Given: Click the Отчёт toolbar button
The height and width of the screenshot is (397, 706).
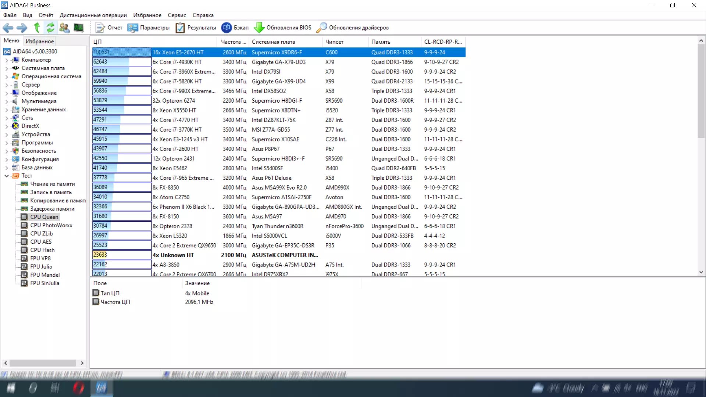Looking at the screenshot, I should [109, 28].
